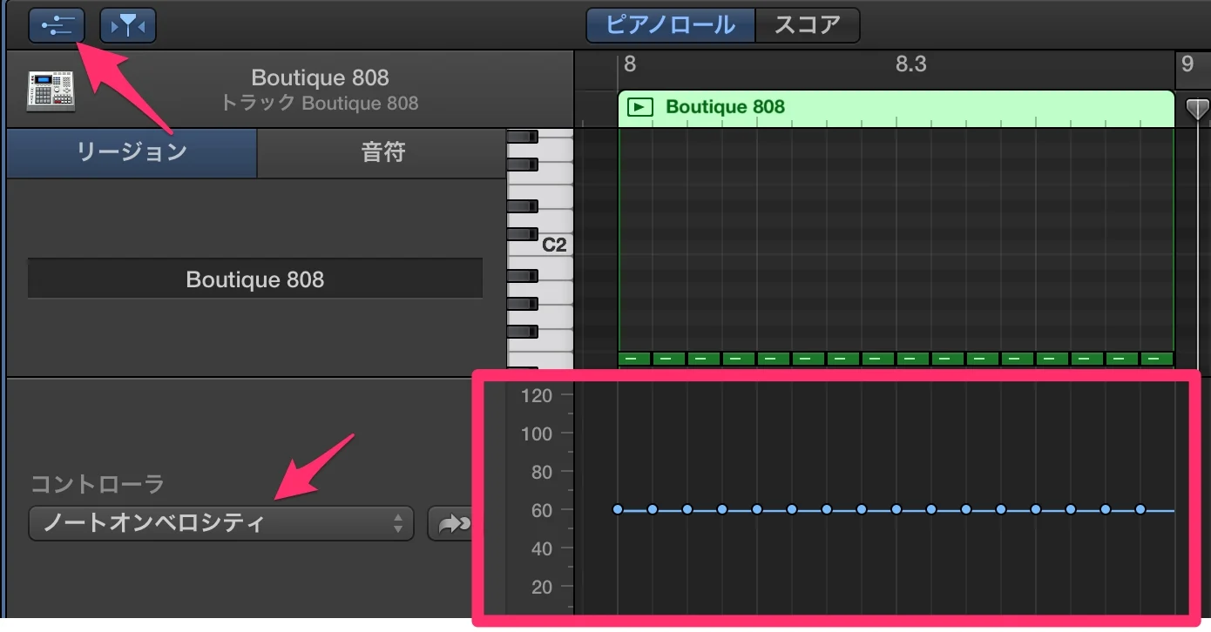1211x632 pixels.
Task: Click the first velocity point at bar 8
Action: coord(618,509)
